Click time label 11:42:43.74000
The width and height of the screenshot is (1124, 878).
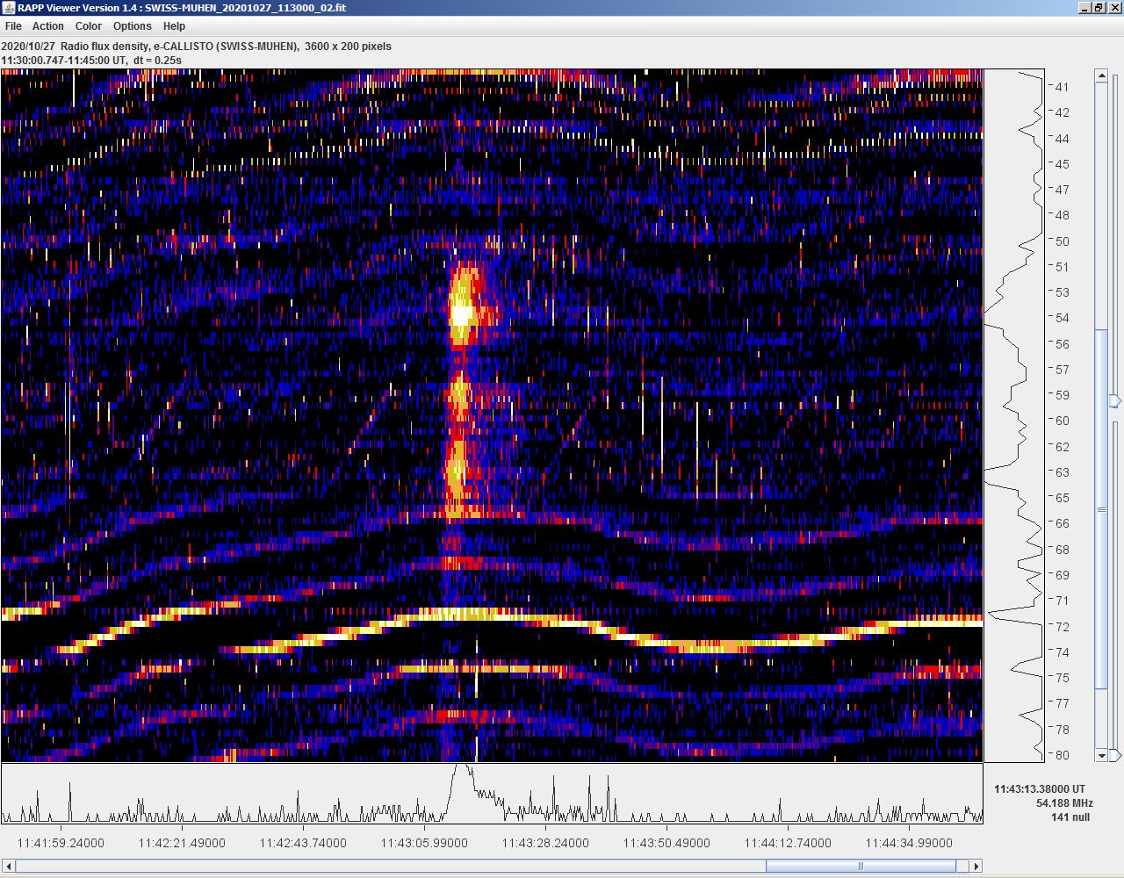pos(303,843)
